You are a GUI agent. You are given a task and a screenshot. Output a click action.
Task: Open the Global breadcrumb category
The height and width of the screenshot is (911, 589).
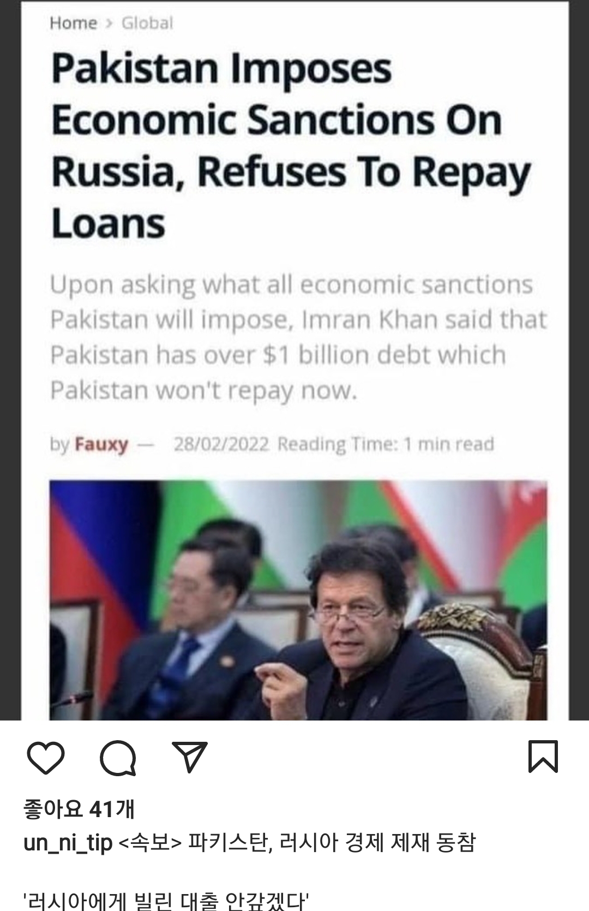coord(147,23)
